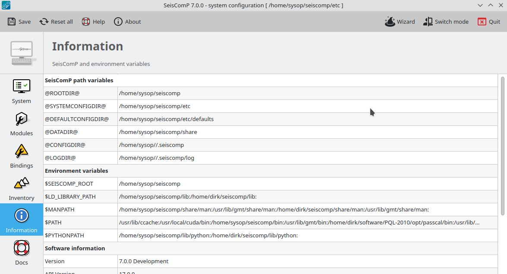The image size is (507, 274).
Task: Click the seismograph monitor image in header
Action: click(x=22, y=53)
